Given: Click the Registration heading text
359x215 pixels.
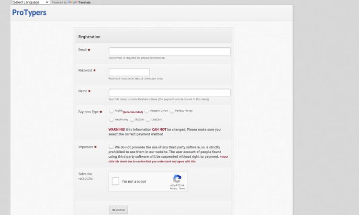Looking at the screenshot, I should pos(90,37).
